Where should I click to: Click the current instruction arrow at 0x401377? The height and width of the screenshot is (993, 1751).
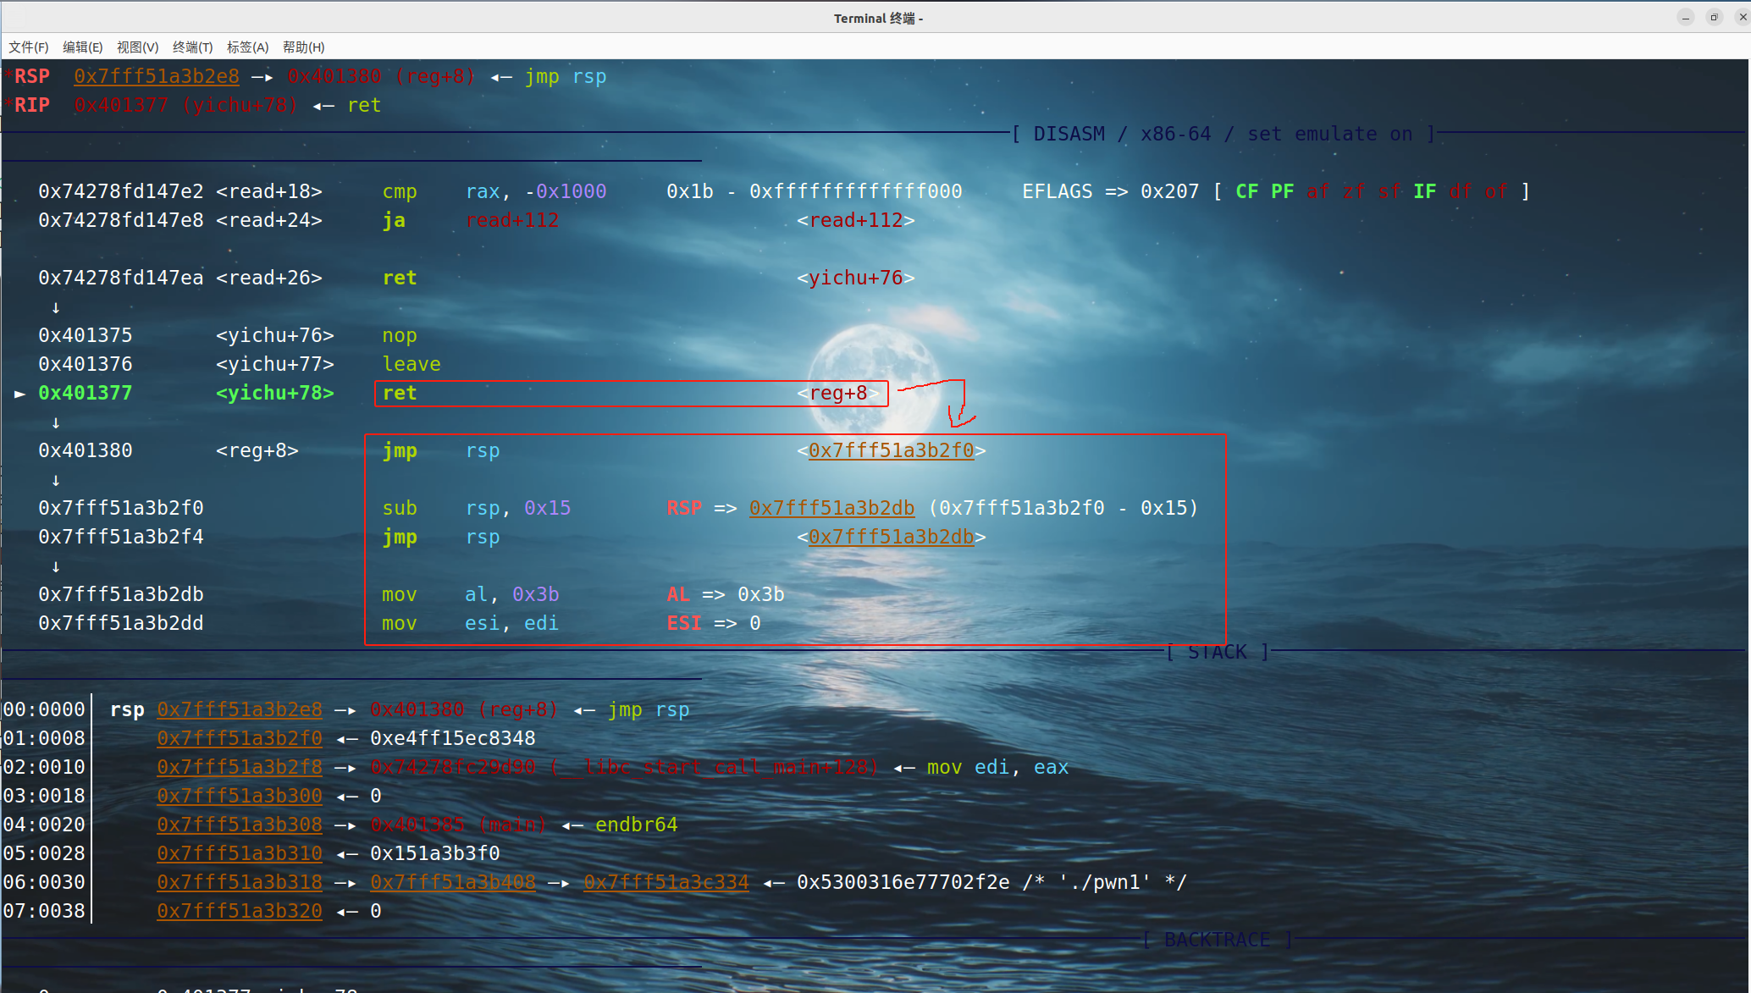[19, 394]
